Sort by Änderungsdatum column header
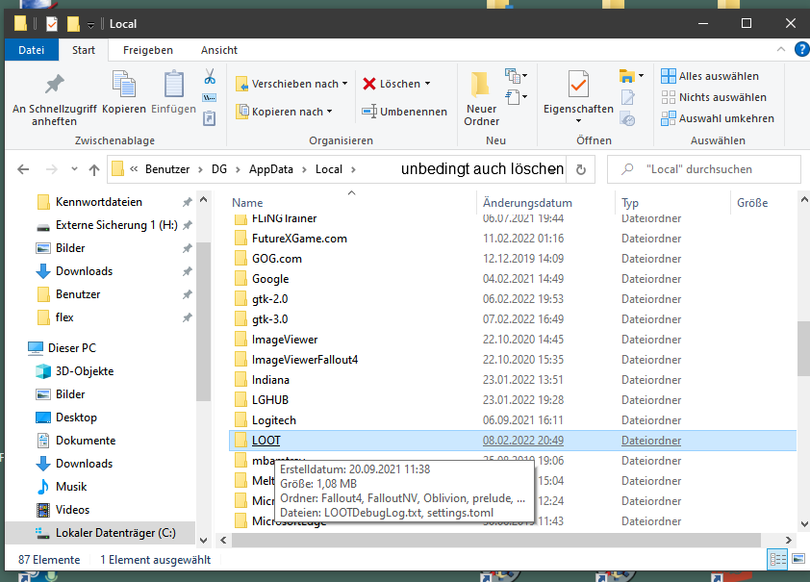 [527, 203]
